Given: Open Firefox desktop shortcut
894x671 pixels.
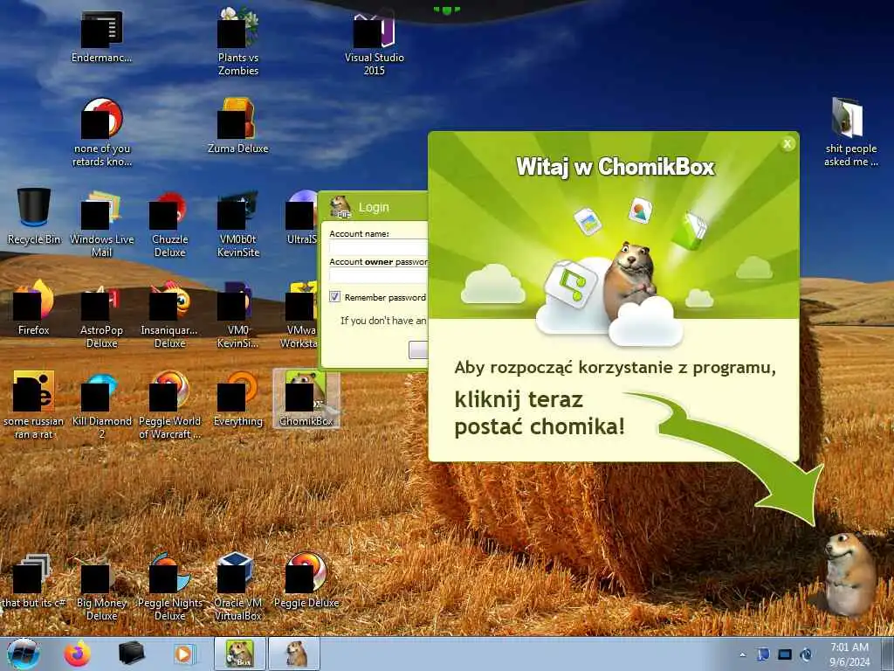Looking at the screenshot, I should click(x=34, y=308).
